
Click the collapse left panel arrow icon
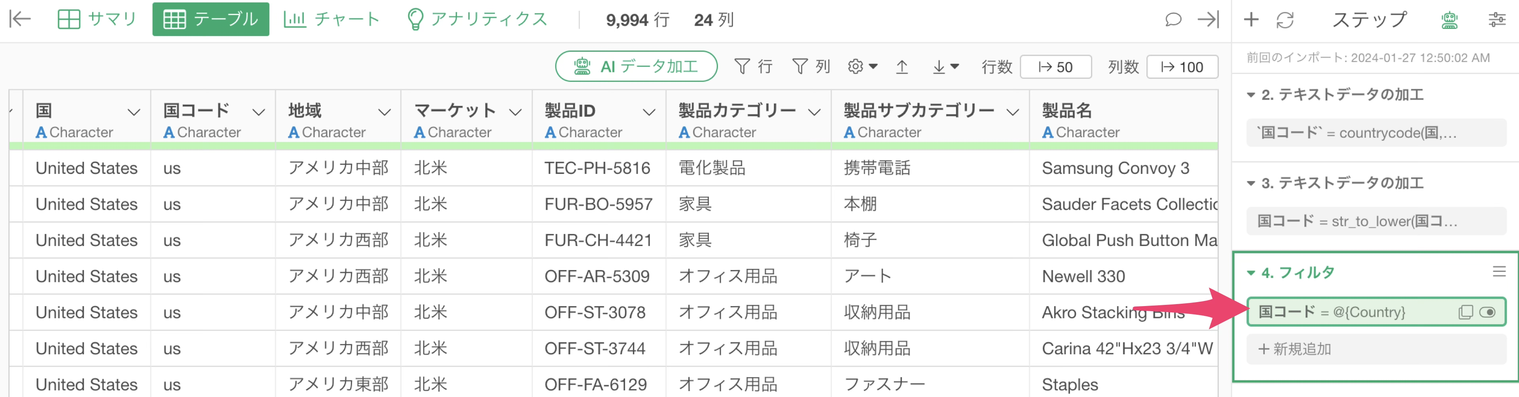(20, 19)
